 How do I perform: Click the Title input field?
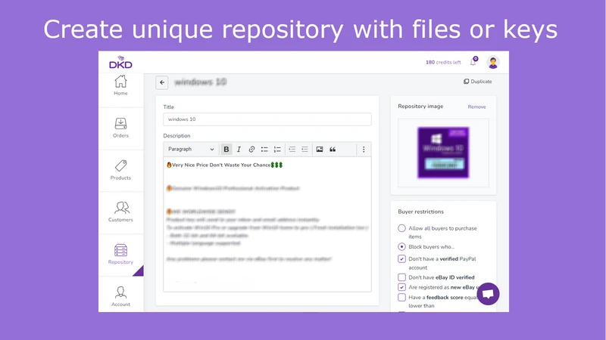pos(267,119)
